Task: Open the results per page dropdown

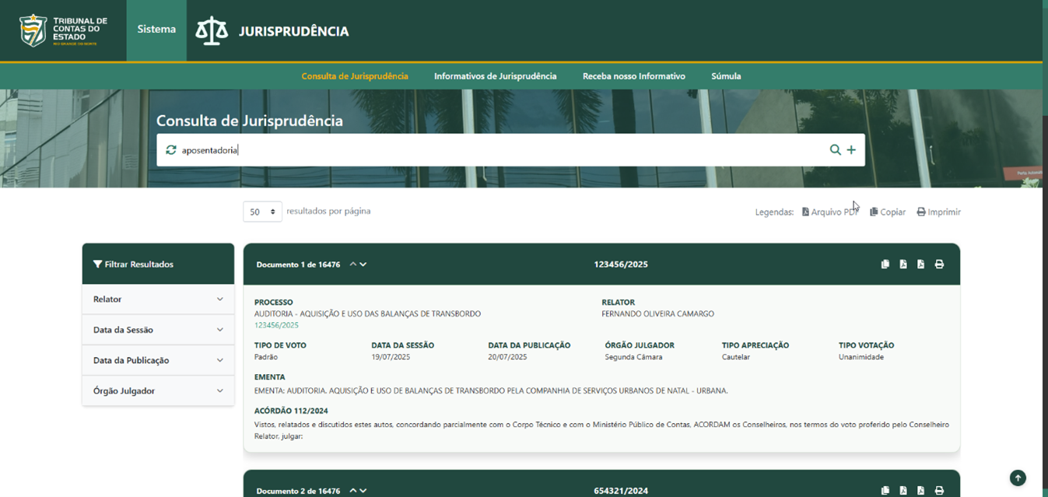Action: (262, 212)
